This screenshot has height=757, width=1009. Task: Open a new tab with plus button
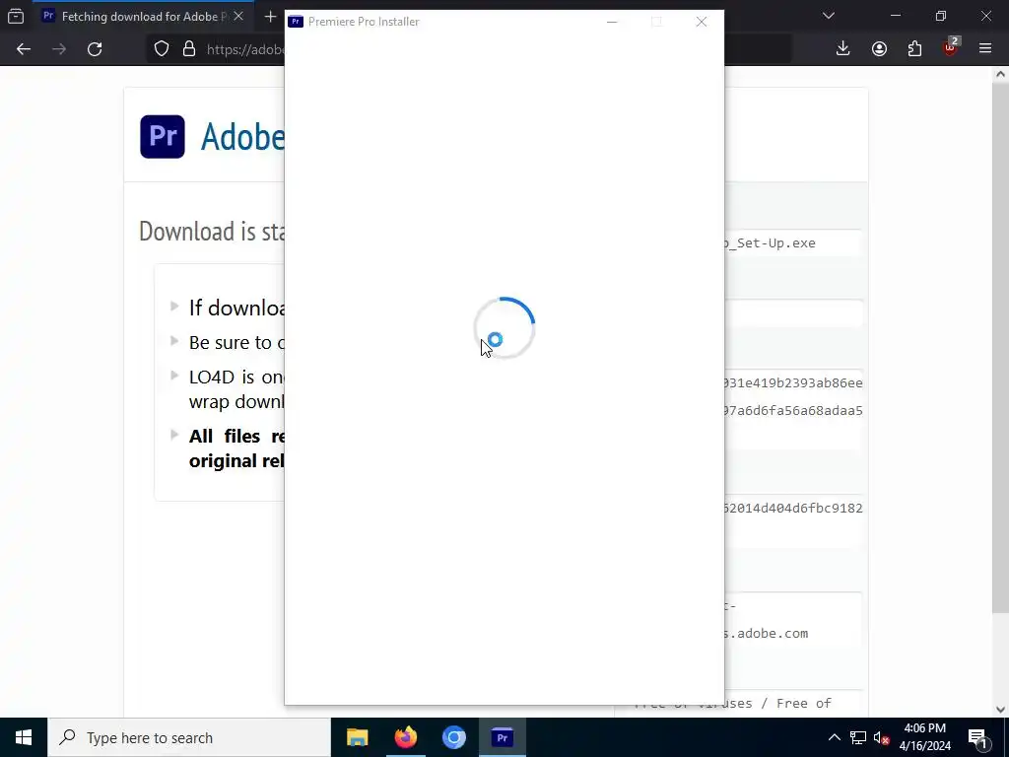click(x=270, y=16)
